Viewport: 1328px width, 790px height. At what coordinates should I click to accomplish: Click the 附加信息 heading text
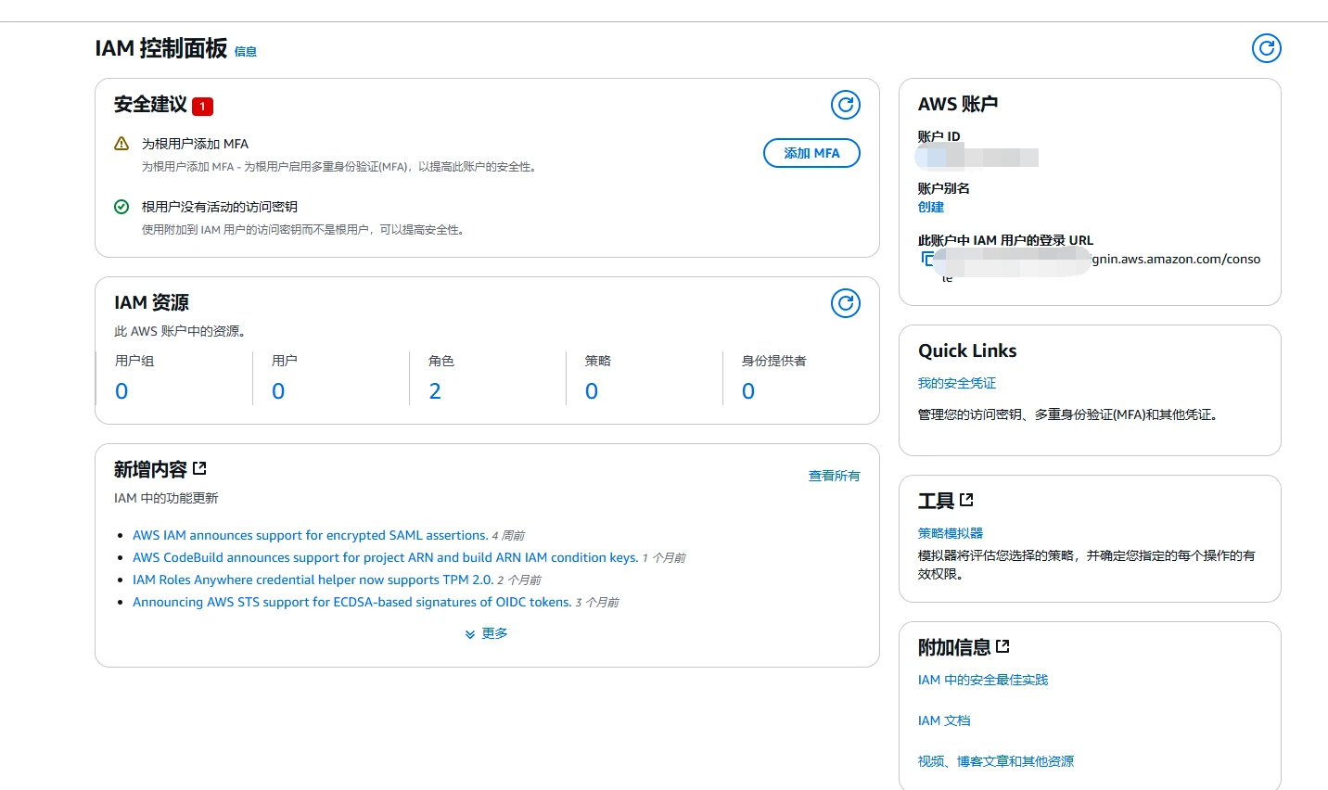click(x=954, y=648)
